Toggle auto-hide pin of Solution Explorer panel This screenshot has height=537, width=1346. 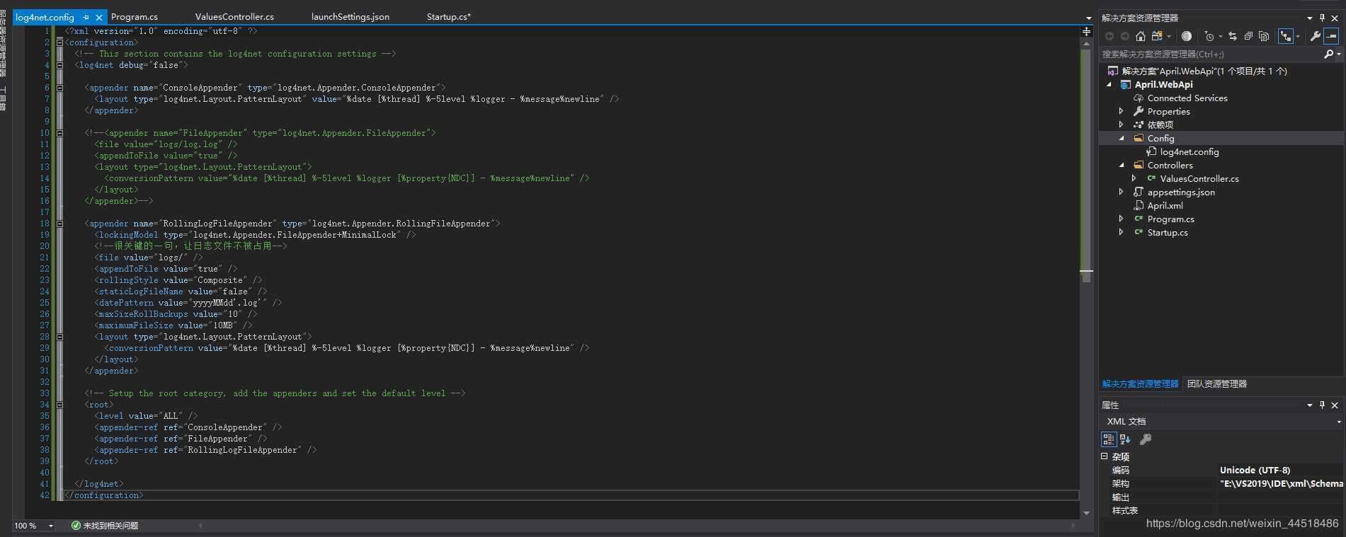tap(1322, 18)
